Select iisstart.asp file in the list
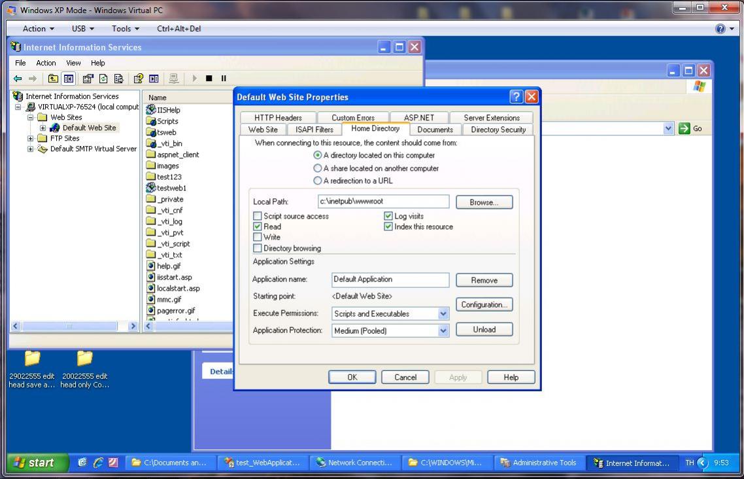 (169, 277)
